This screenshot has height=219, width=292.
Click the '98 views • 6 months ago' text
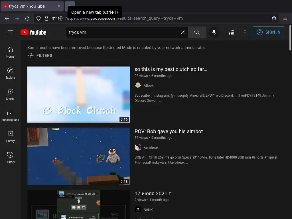153,76
